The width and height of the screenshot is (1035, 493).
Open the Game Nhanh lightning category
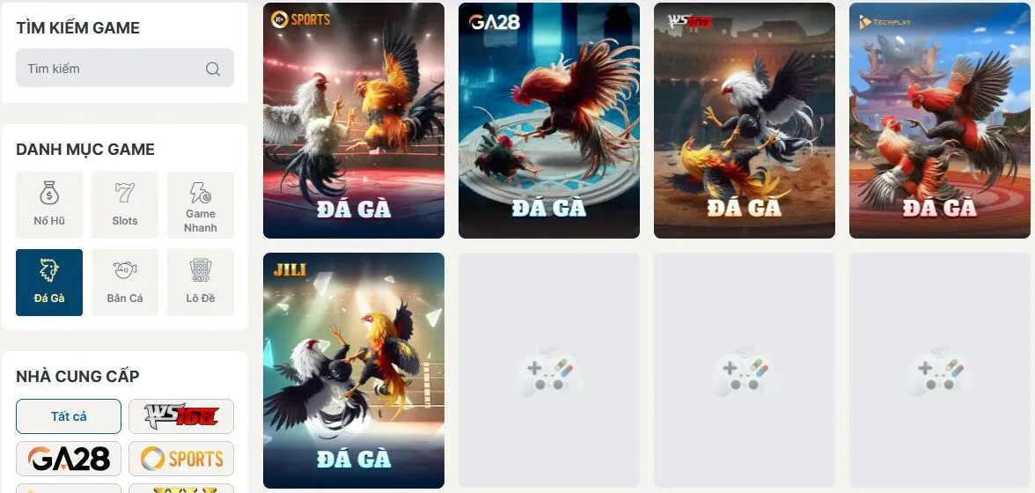tap(201, 205)
